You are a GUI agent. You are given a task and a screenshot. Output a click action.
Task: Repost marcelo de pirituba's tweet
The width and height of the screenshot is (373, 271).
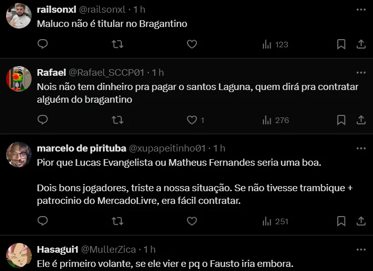tap(117, 221)
